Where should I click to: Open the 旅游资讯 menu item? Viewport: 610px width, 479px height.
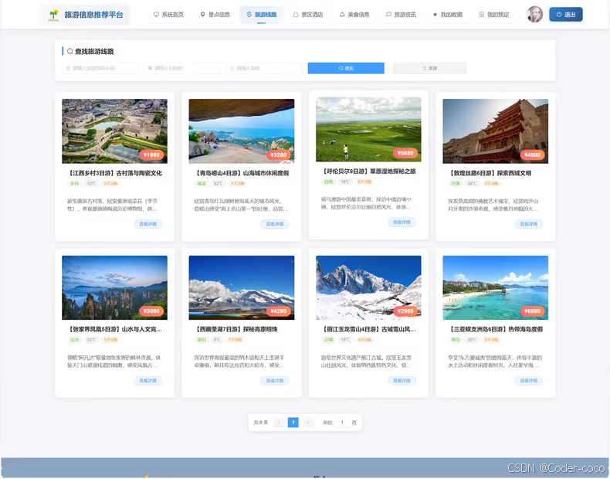(401, 15)
